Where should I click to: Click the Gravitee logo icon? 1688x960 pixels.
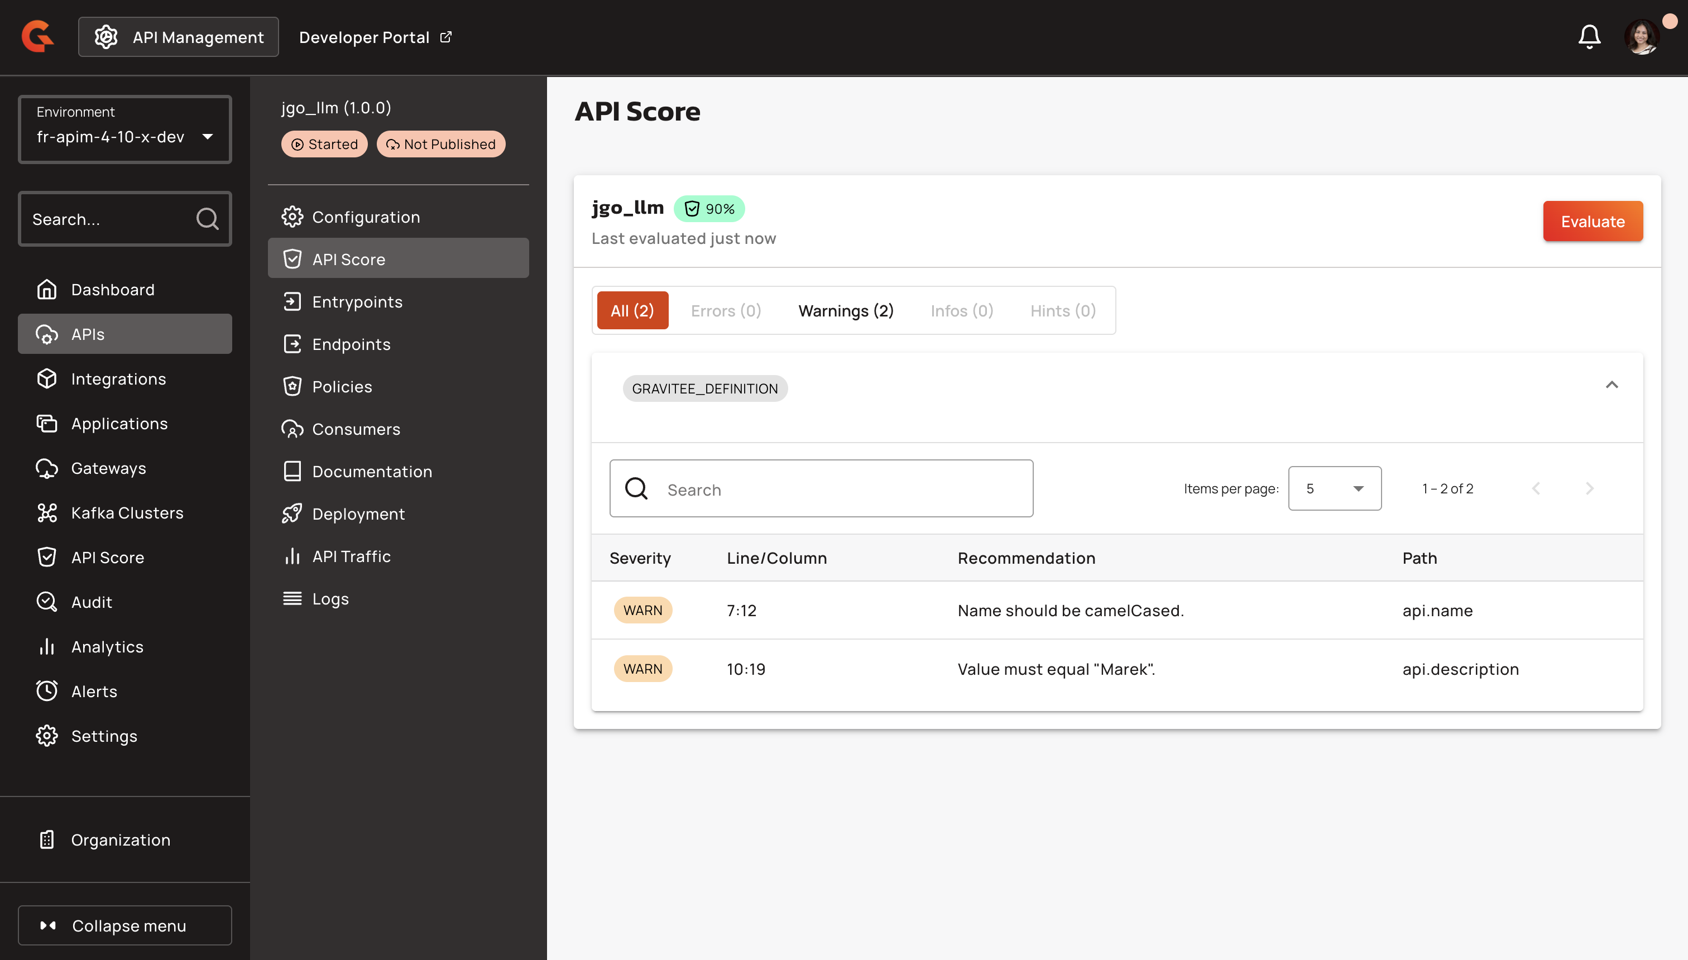coord(37,36)
